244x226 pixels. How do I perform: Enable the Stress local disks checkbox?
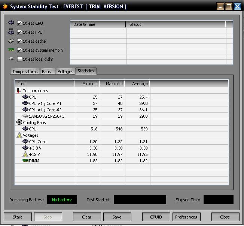pyautogui.click(x=19, y=59)
